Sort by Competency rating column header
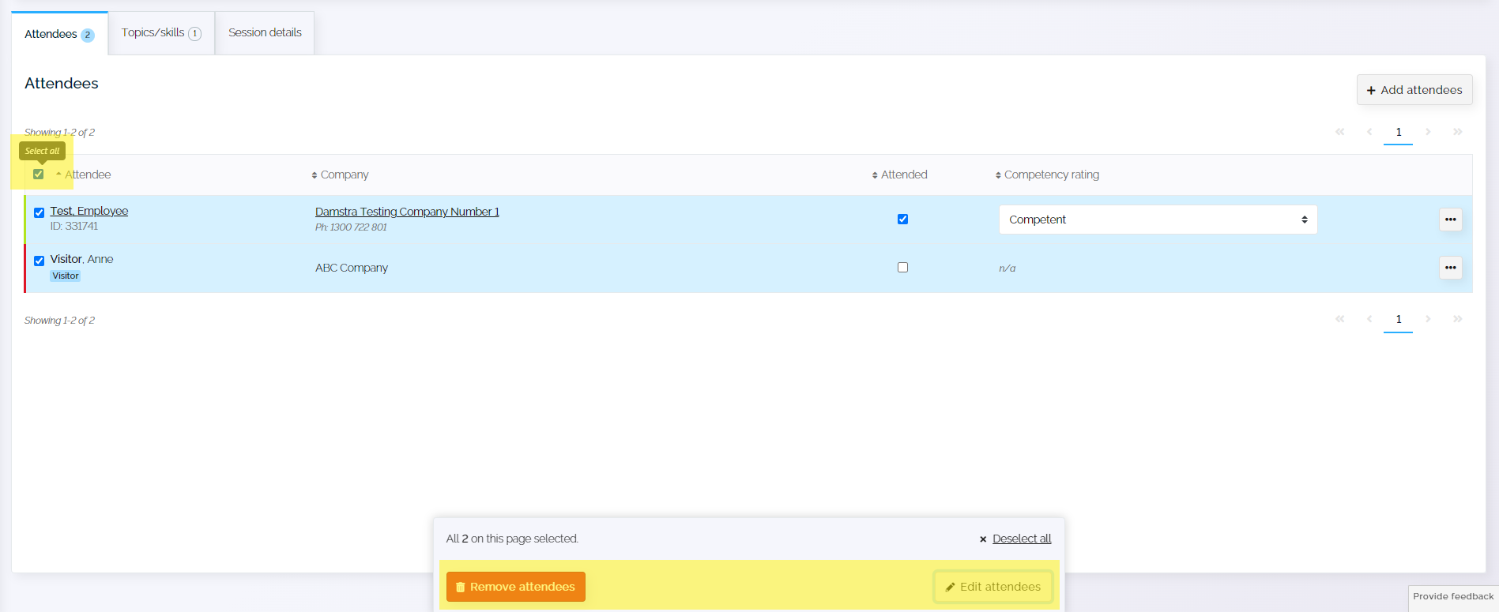Viewport: 1499px width, 612px height. click(x=1047, y=175)
